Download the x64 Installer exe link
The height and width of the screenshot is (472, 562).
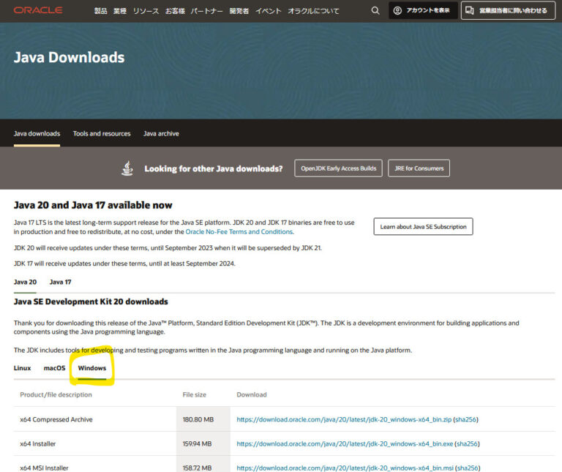[x=344, y=443]
